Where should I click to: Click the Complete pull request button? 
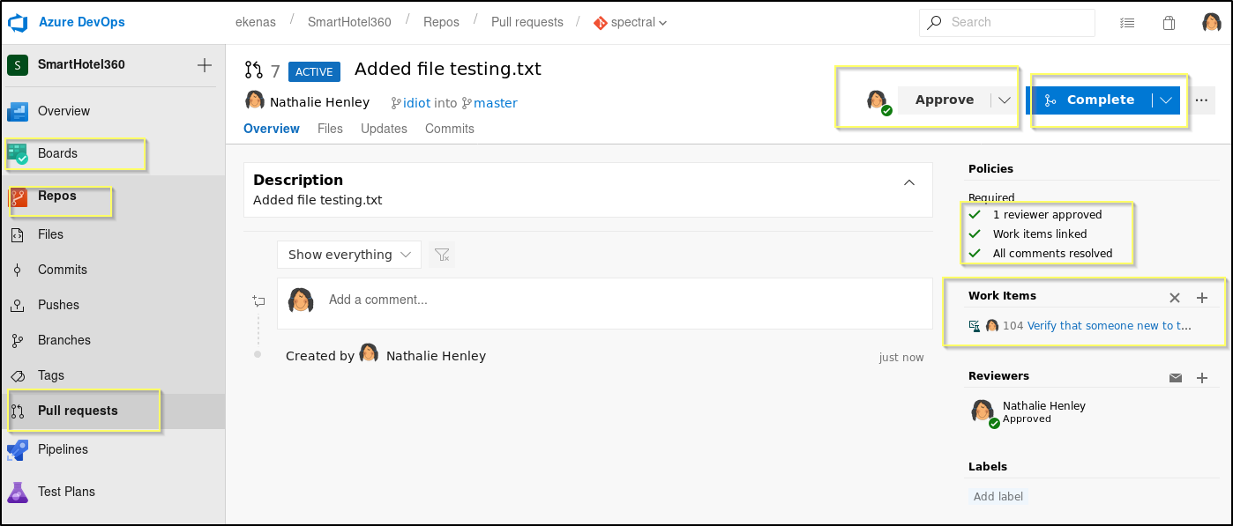[1089, 100]
